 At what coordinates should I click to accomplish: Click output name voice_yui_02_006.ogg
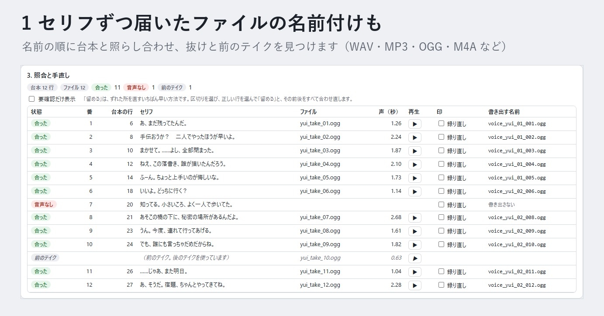(517, 192)
